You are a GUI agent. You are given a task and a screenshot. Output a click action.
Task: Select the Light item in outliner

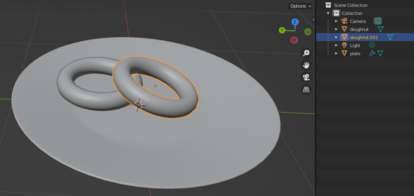point(355,45)
